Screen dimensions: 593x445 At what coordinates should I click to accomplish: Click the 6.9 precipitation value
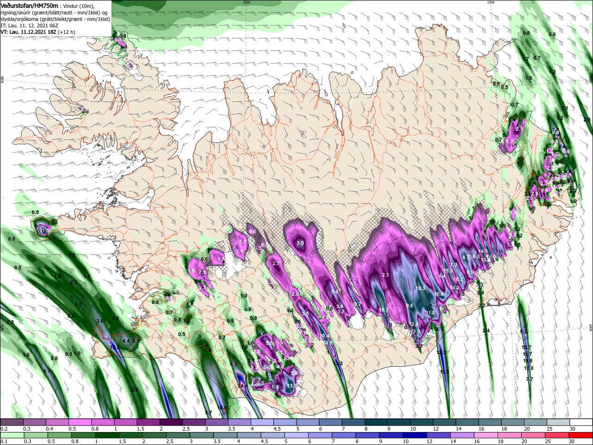pyautogui.click(x=470, y=272)
